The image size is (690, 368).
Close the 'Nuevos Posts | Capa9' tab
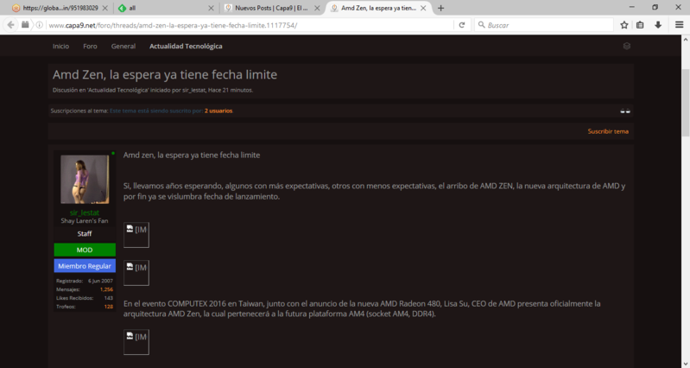(317, 8)
